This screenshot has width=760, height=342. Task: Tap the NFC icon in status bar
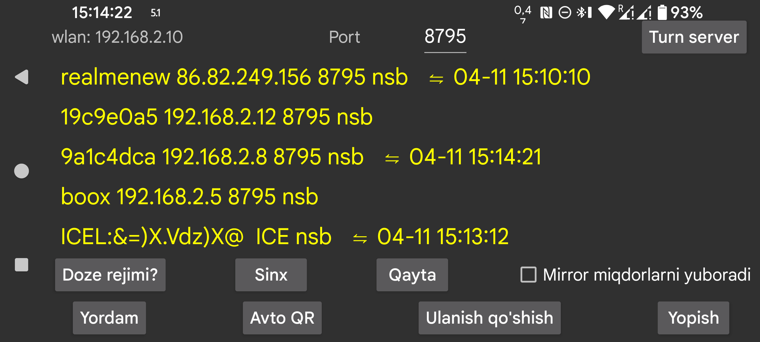coord(546,13)
